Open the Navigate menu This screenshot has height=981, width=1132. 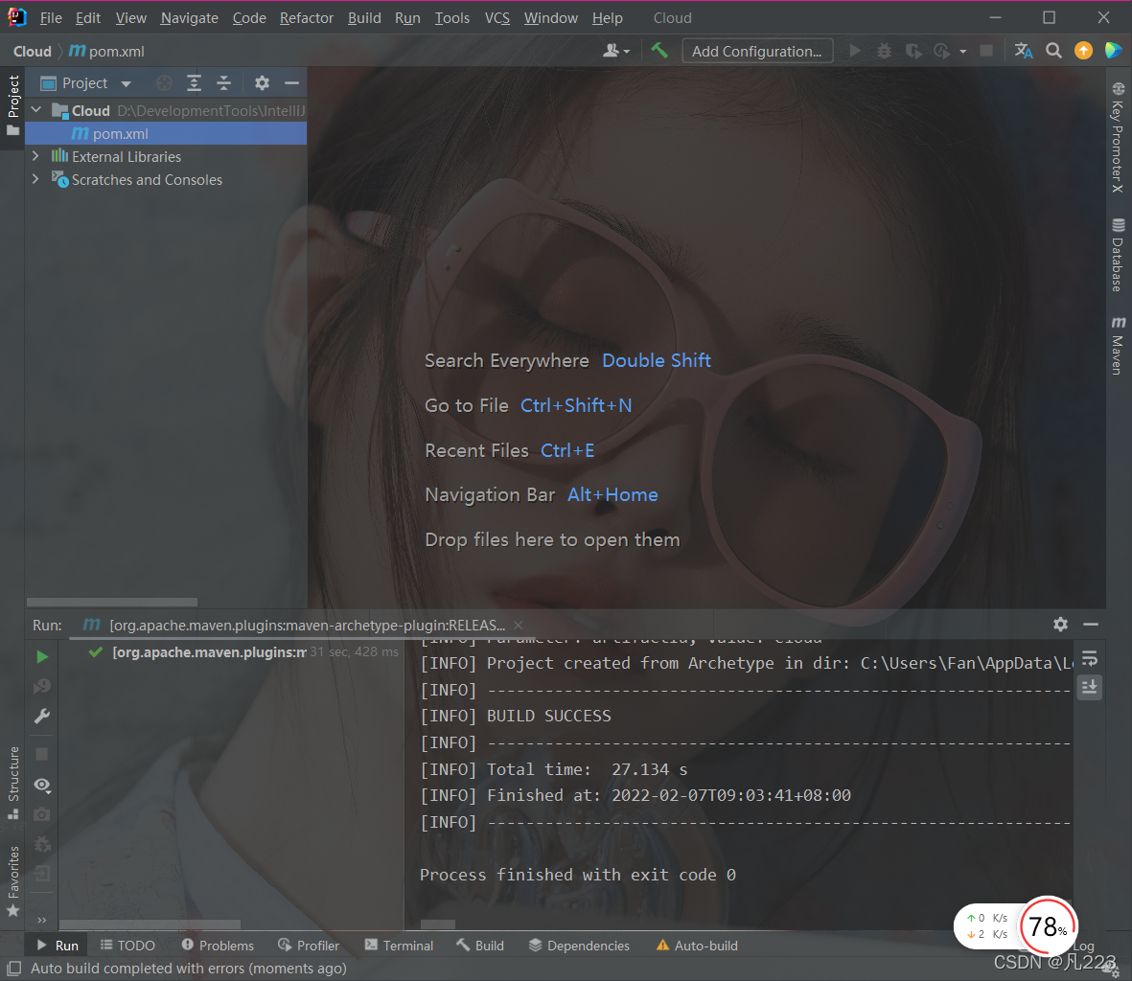pyautogui.click(x=189, y=18)
